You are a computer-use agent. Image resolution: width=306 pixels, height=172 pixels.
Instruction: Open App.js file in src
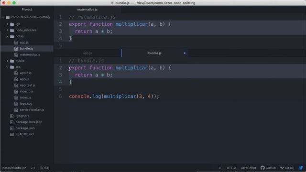tap(24, 79)
